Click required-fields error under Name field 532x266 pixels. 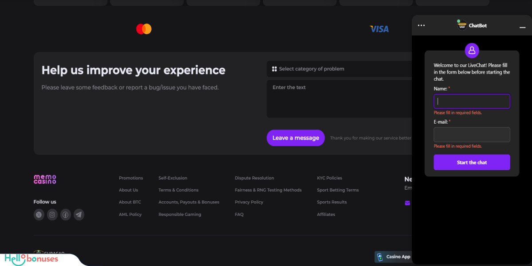pyautogui.click(x=458, y=113)
